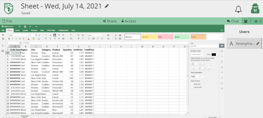Apply the diagonal up border button
The height and width of the screenshot is (118, 263).
coord(206,64)
